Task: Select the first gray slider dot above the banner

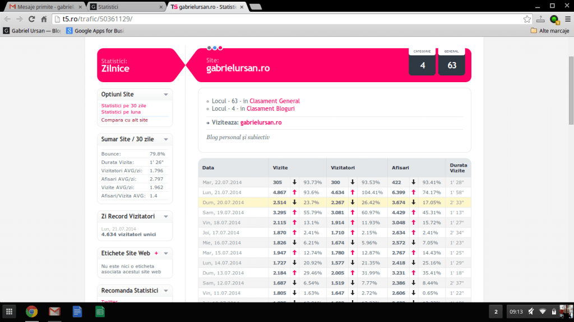Action: (x=209, y=48)
